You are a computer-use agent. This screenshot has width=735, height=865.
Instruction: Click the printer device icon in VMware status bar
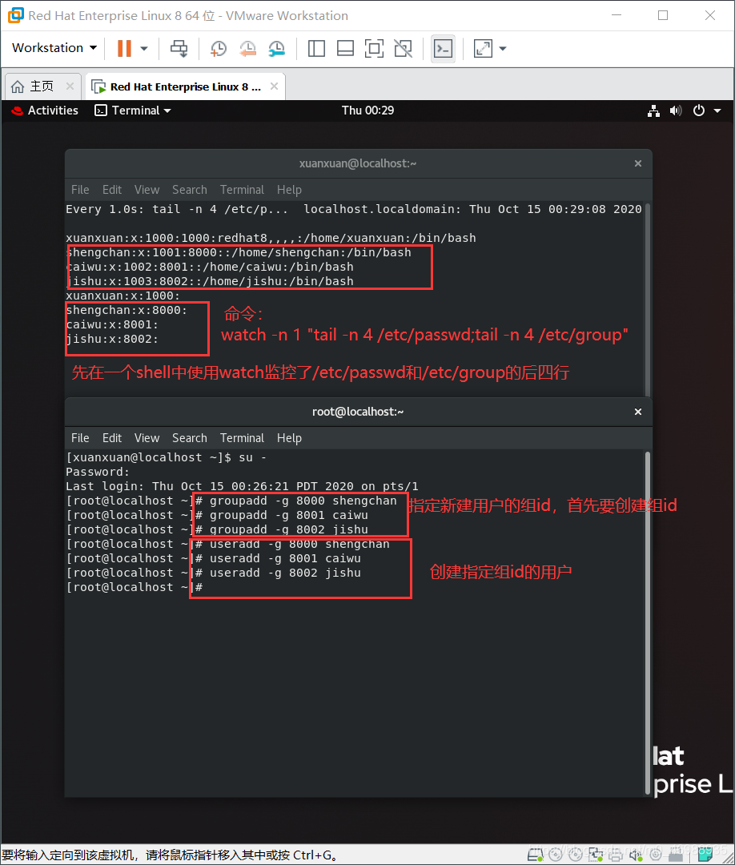[x=616, y=855]
